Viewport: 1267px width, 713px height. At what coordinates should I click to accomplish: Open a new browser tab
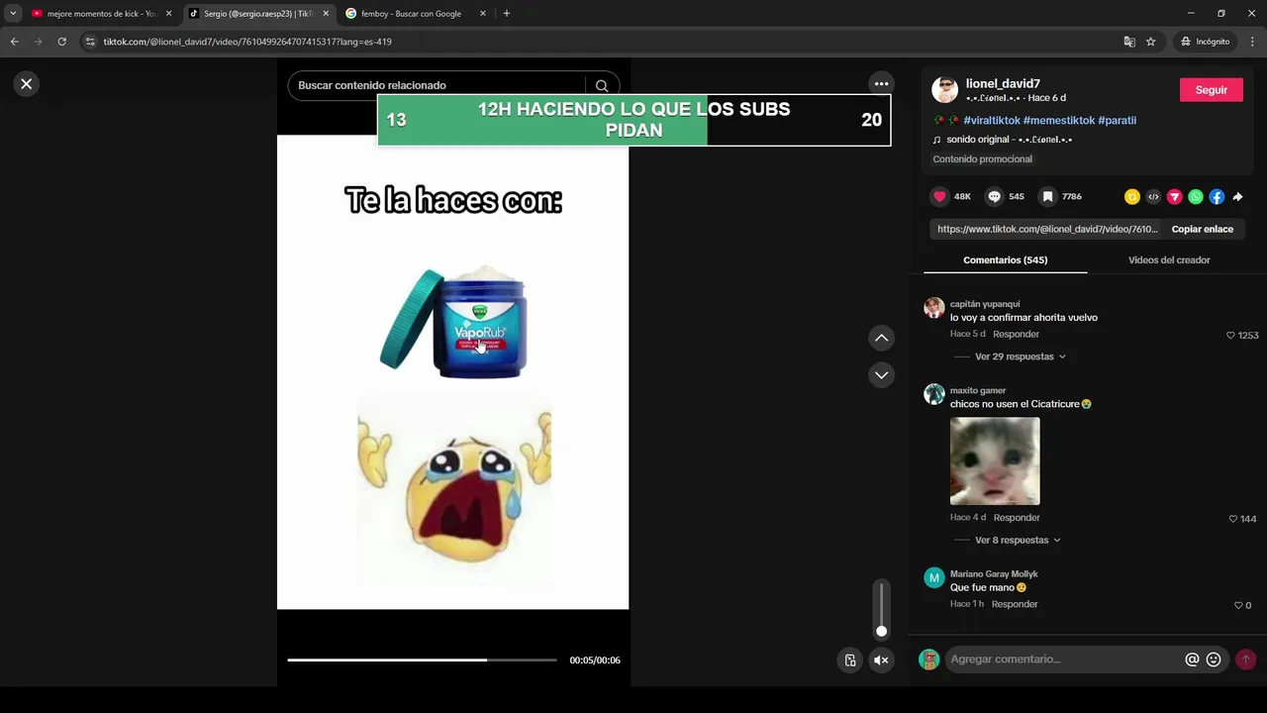pyautogui.click(x=507, y=14)
